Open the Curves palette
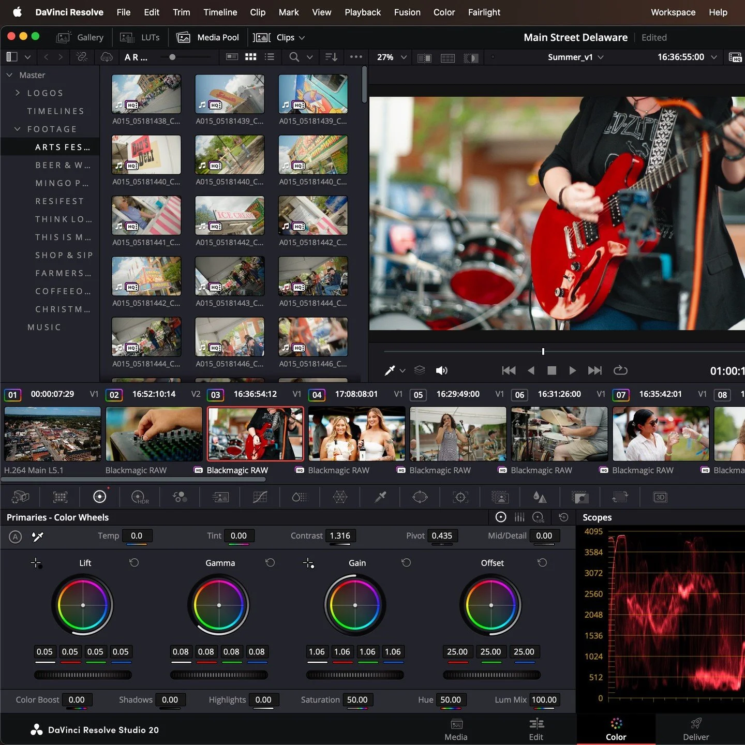The height and width of the screenshot is (745, 745). (260, 497)
